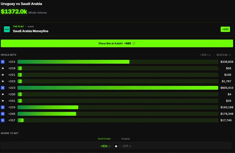Click the Uruguay column header
Image resolution: width=235 pixels, height=153 pixels.
pyautogui.click(x=125, y=139)
